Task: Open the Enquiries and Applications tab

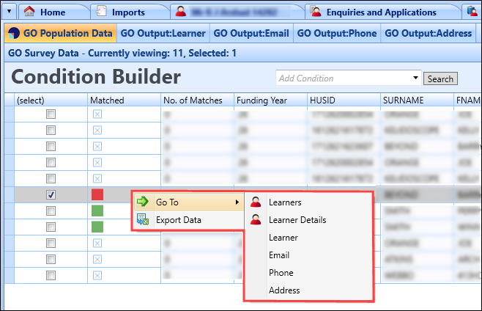Action: [381, 12]
